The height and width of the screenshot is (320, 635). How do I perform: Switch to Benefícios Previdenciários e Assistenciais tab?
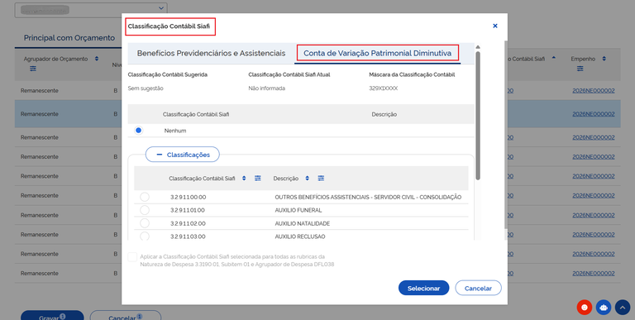click(x=211, y=54)
